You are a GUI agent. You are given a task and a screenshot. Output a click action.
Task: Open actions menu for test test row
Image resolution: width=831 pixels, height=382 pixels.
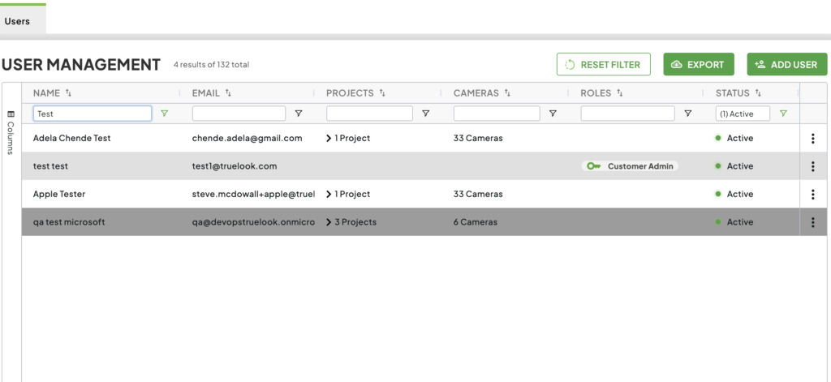pyautogui.click(x=812, y=166)
